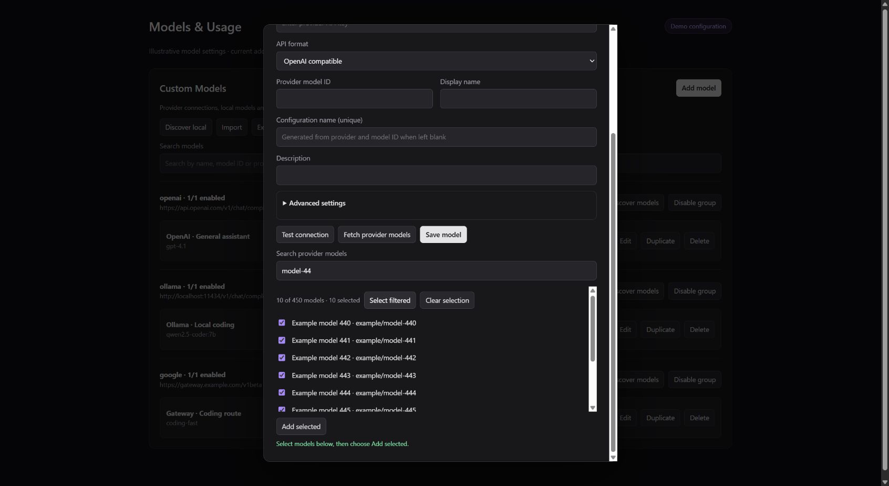The height and width of the screenshot is (486, 889).
Task: Click the model list scrollbar thumb
Action: [593, 329]
